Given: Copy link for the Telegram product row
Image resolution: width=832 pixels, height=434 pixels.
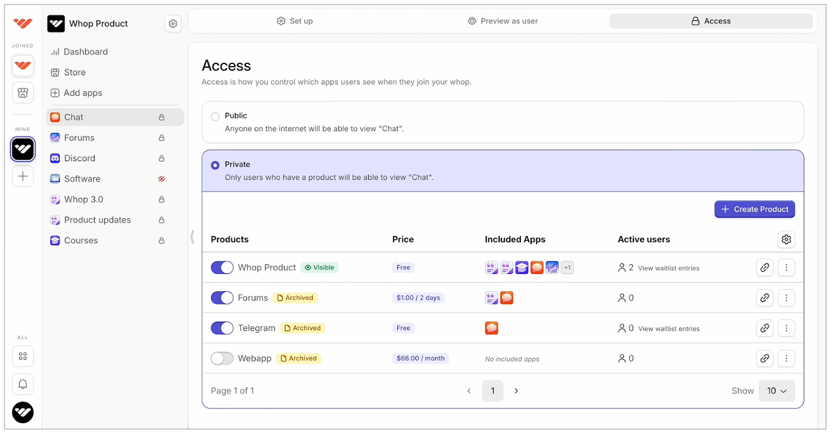Looking at the screenshot, I should click(764, 328).
